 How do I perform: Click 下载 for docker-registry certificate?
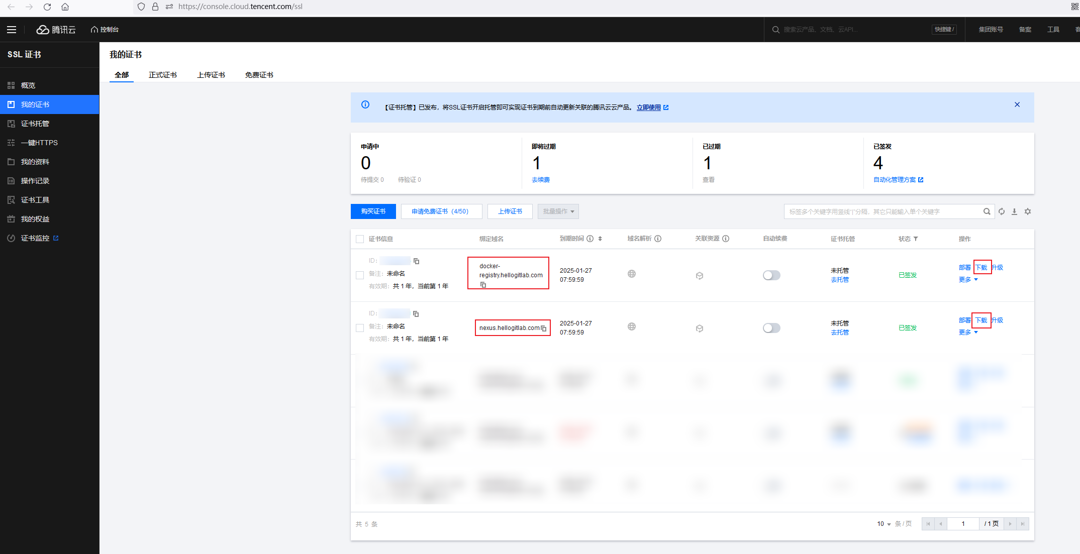click(981, 268)
